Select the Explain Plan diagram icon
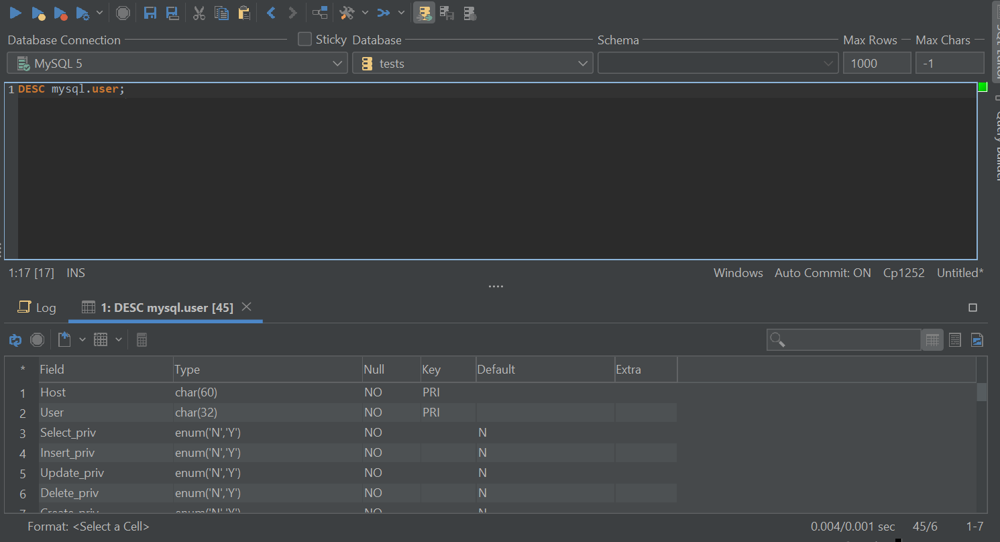1000x542 pixels. point(319,12)
